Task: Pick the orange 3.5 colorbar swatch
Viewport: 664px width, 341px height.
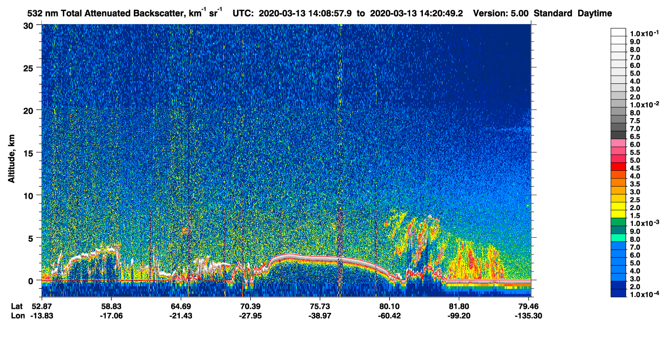Action: coord(619,184)
